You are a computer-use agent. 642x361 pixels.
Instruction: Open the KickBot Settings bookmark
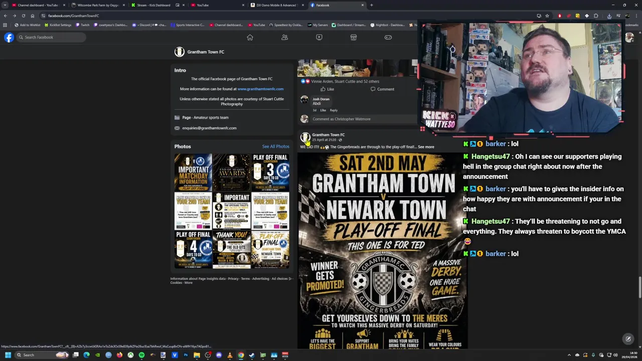tap(58, 25)
